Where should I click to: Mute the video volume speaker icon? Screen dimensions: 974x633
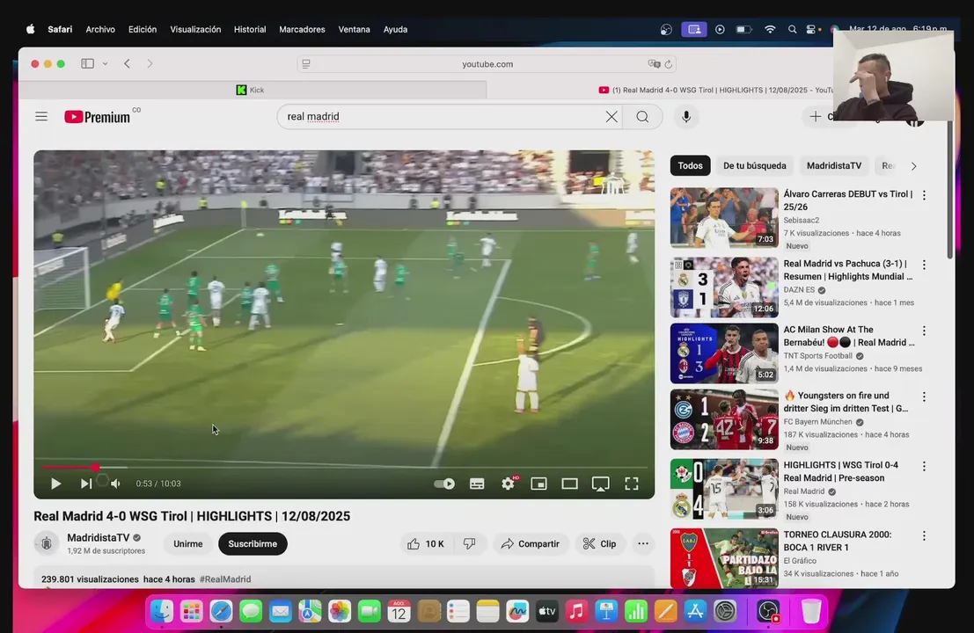(x=115, y=484)
